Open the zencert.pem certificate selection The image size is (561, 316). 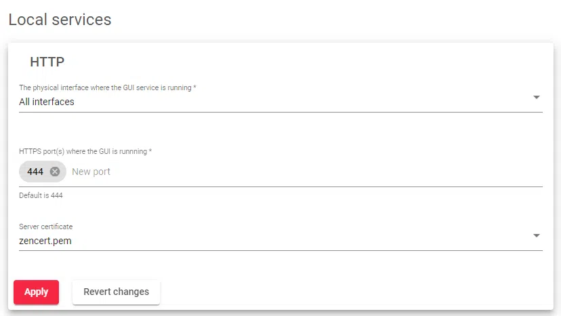pos(45,240)
